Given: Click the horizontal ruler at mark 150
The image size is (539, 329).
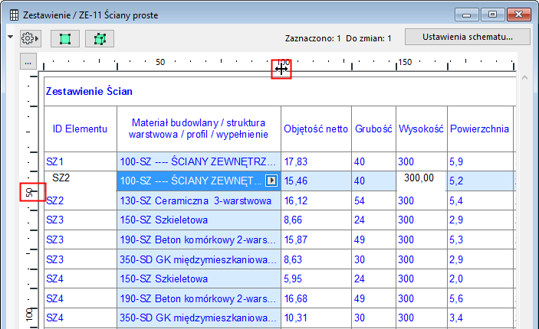Looking at the screenshot, I should click(x=405, y=62).
